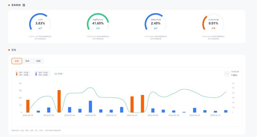This screenshot has height=137, width=257.
Task: Click the copy icon beside 基本数据
Action: [24, 5]
